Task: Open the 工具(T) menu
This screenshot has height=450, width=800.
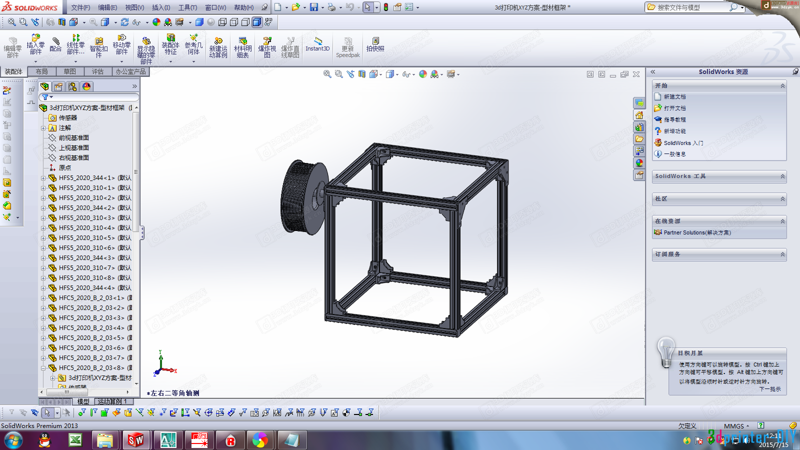Action: [x=187, y=7]
